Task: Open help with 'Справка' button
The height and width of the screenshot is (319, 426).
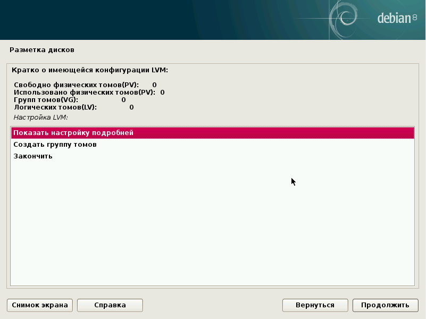Action: pos(110,305)
